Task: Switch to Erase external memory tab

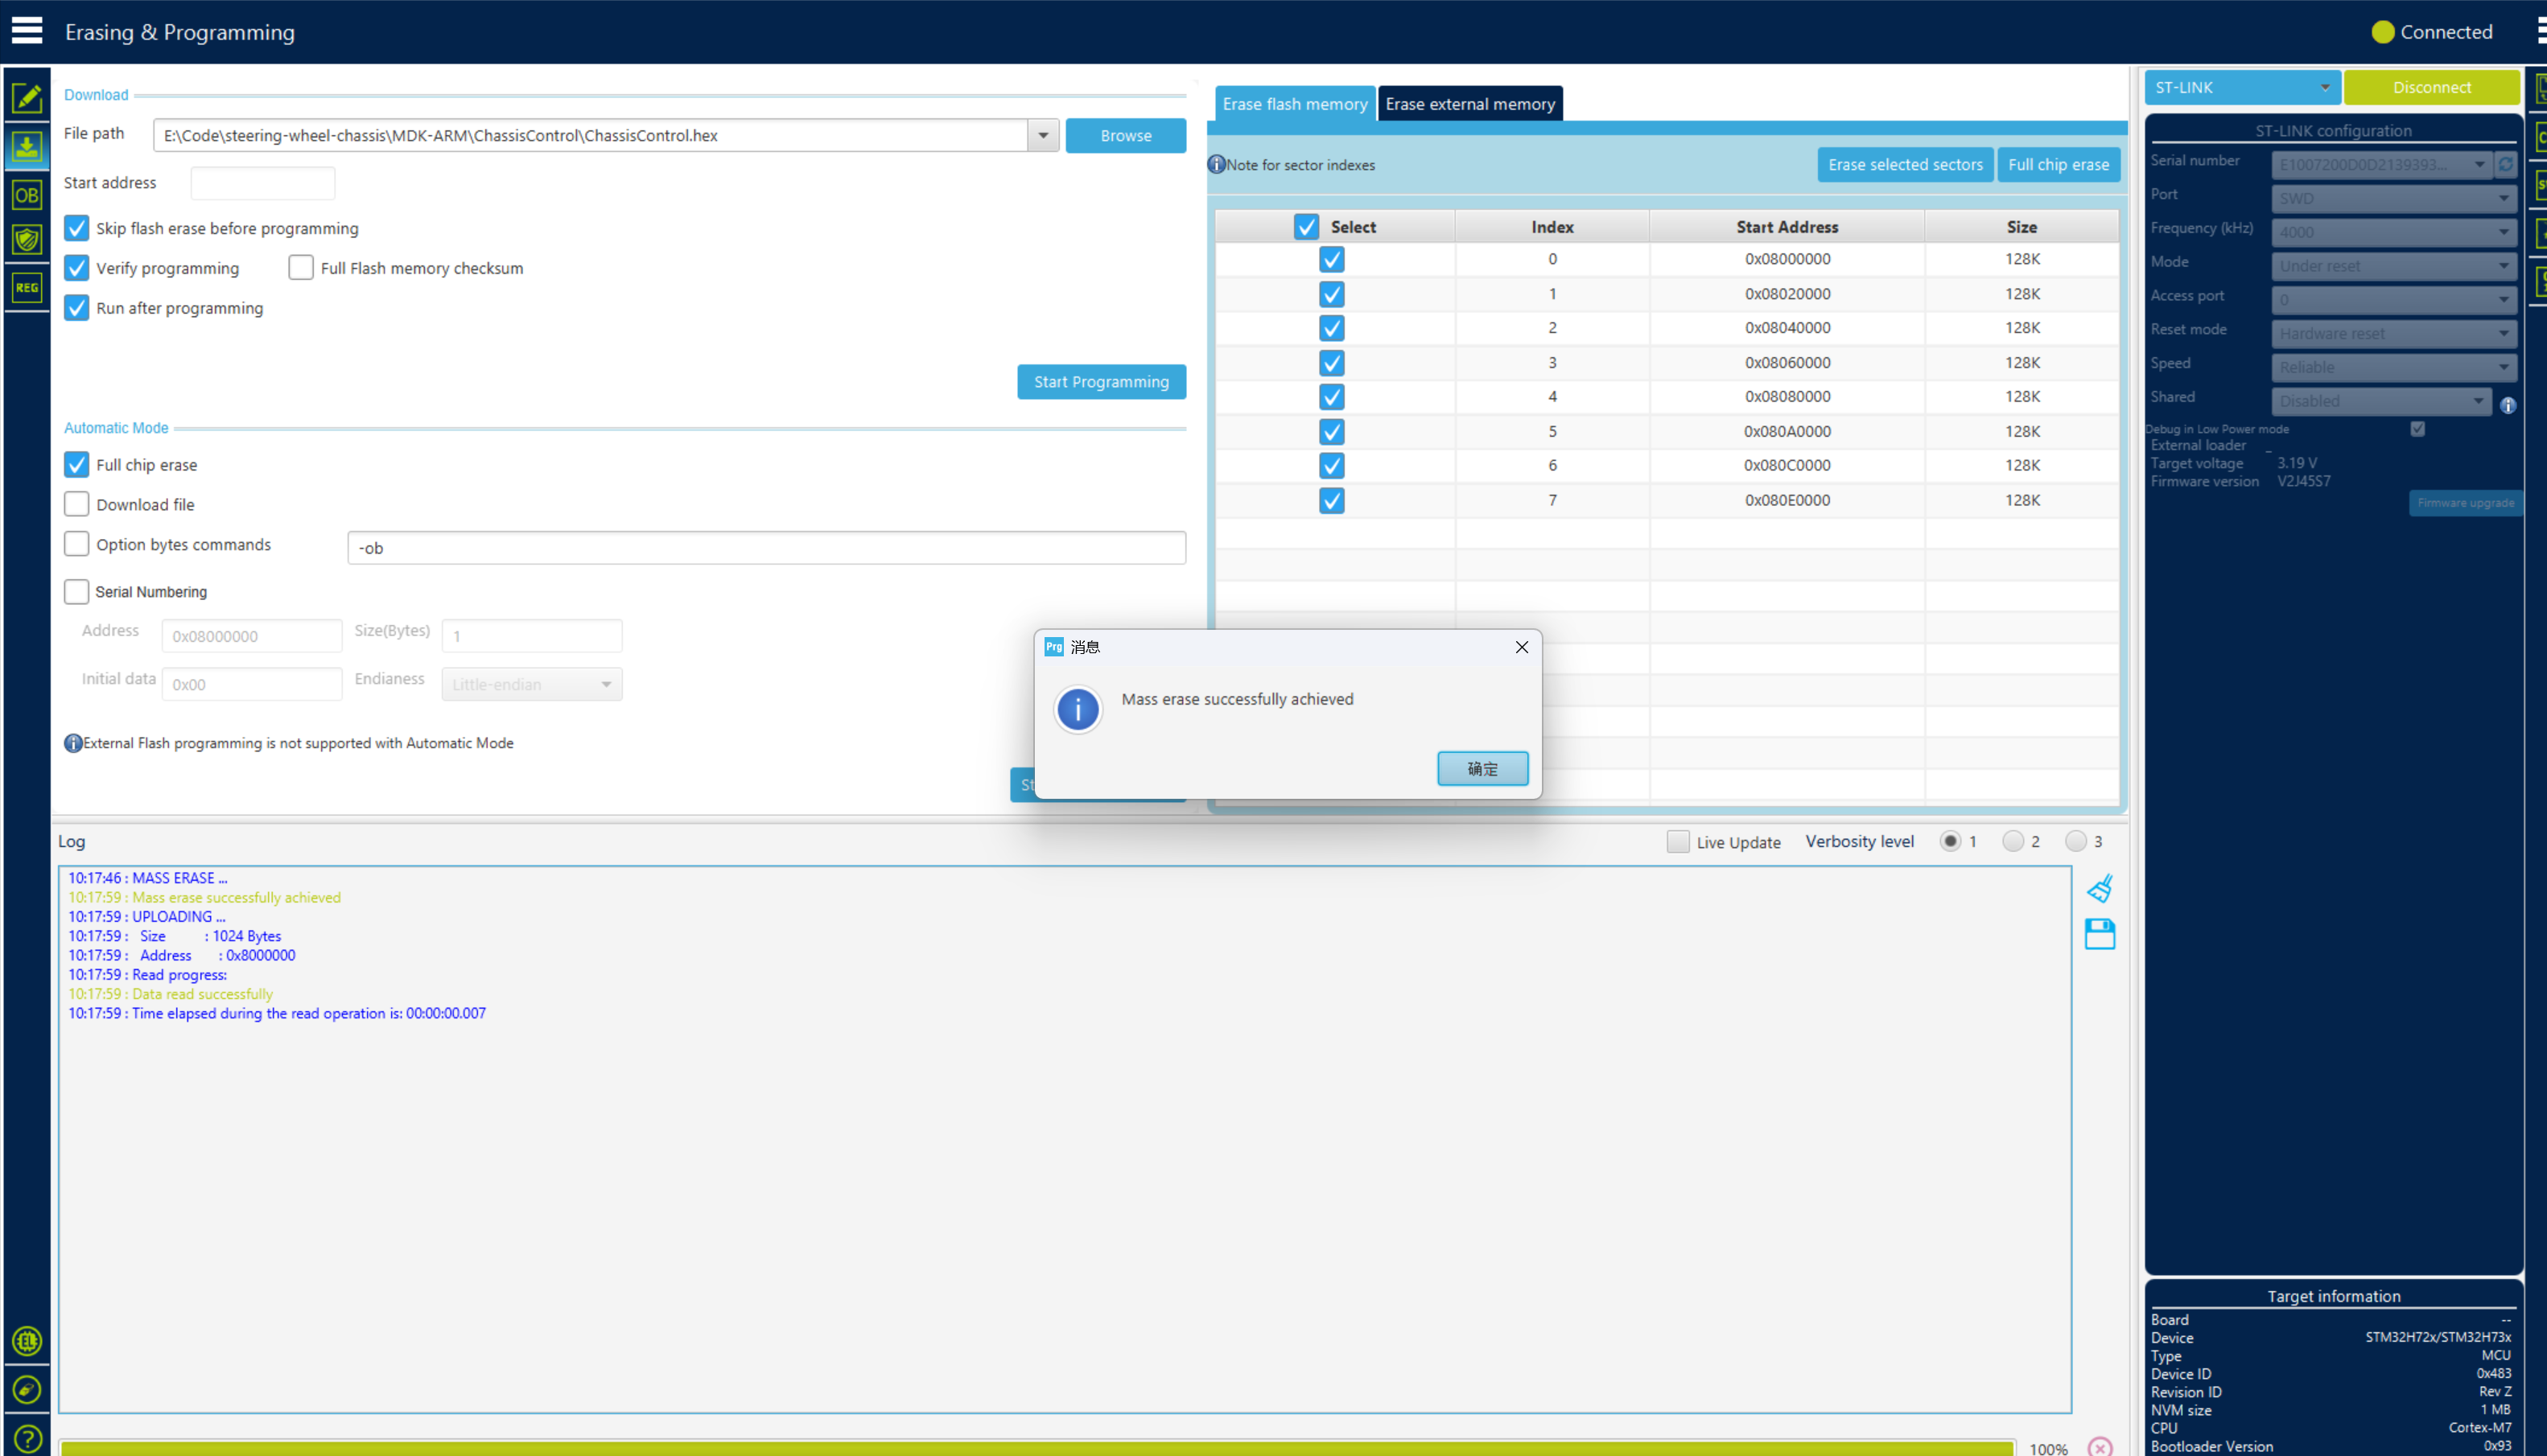Action: 1469,104
